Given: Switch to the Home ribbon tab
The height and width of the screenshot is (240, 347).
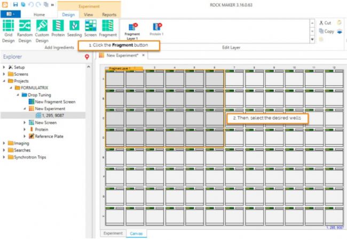Looking at the screenshot, I should coord(40,15).
